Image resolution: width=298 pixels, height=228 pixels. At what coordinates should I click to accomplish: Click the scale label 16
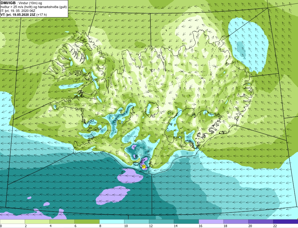pos(201,226)
